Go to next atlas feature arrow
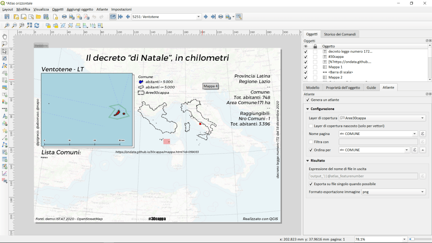The image size is (432, 243). (206, 17)
